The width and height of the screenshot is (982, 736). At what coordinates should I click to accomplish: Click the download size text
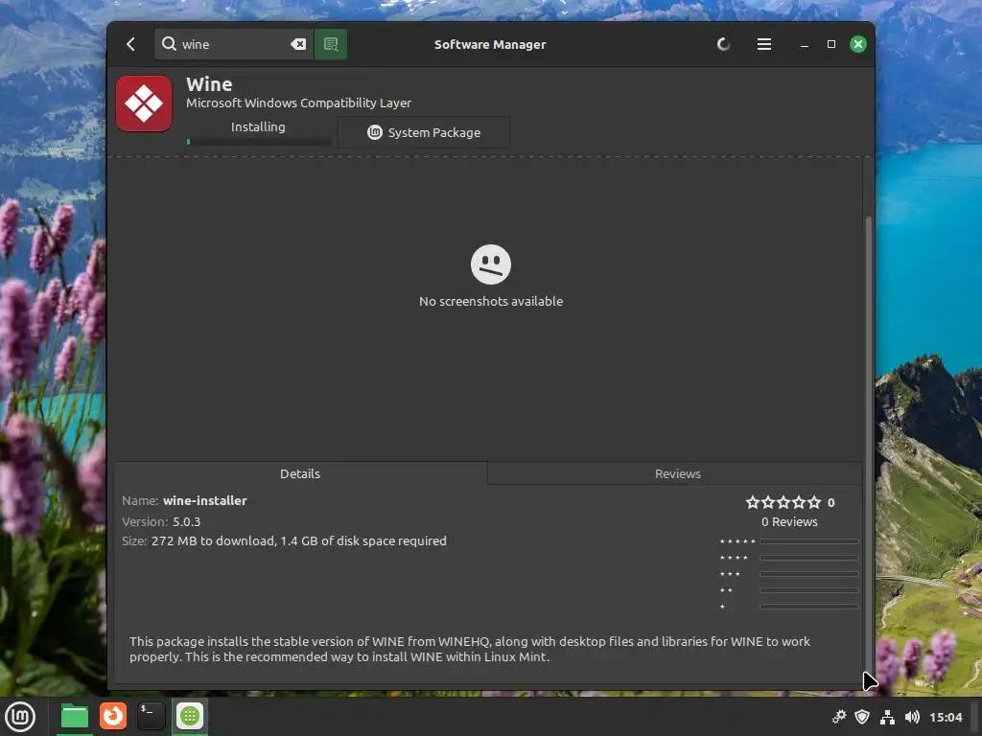(299, 540)
